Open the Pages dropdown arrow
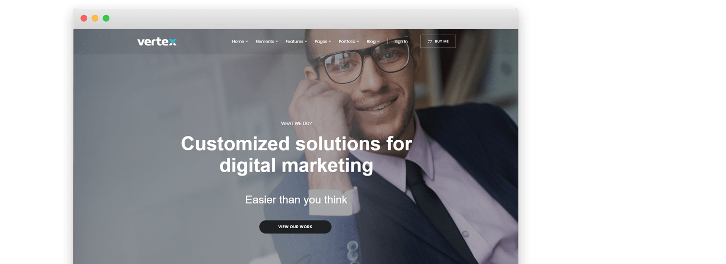This screenshot has height=264, width=726. tap(330, 42)
